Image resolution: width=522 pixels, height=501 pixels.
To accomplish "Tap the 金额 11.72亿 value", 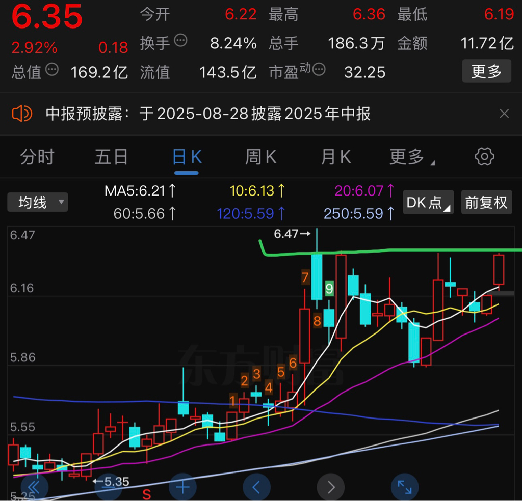I will 487,43.
